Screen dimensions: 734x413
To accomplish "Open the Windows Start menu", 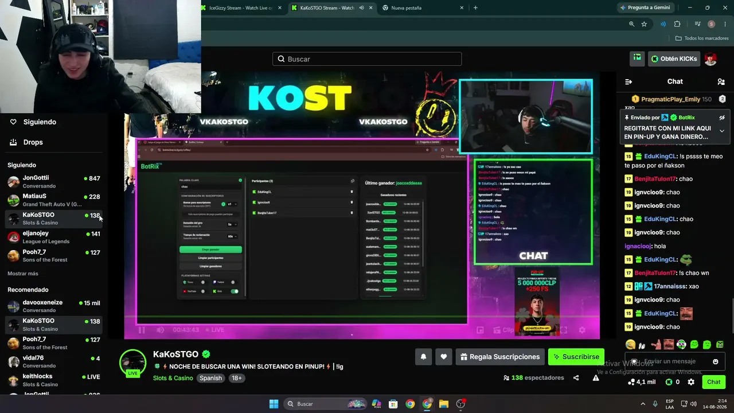I will click(274, 404).
